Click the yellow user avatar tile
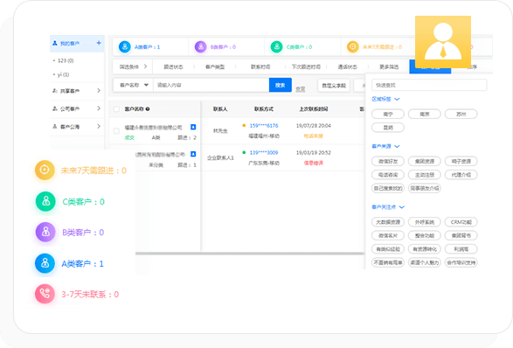 [x=443, y=42]
